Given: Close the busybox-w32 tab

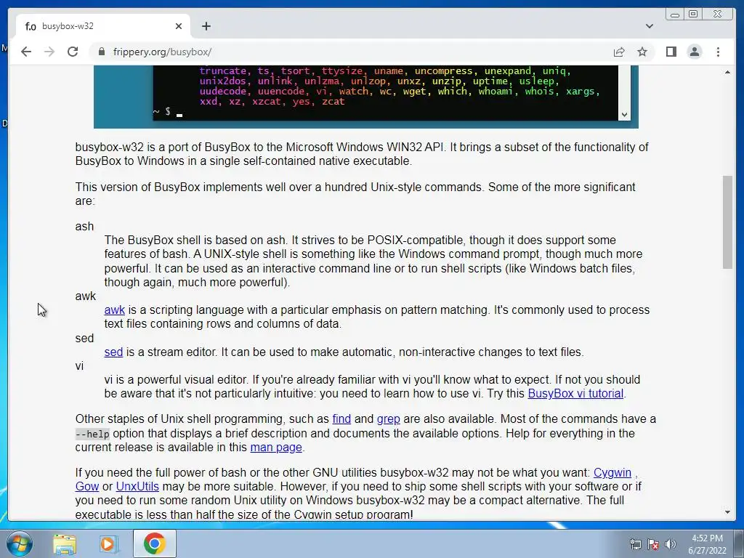Looking at the screenshot, I should click(x=179, y=26).
